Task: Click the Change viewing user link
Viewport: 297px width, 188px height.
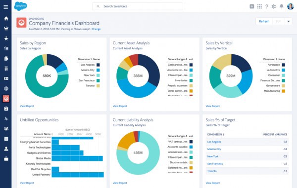Action: pos(96,29)
